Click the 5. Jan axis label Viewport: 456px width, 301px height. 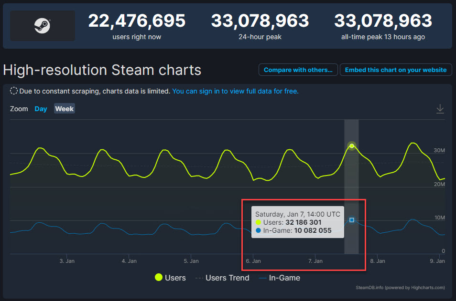pos(191,261)
